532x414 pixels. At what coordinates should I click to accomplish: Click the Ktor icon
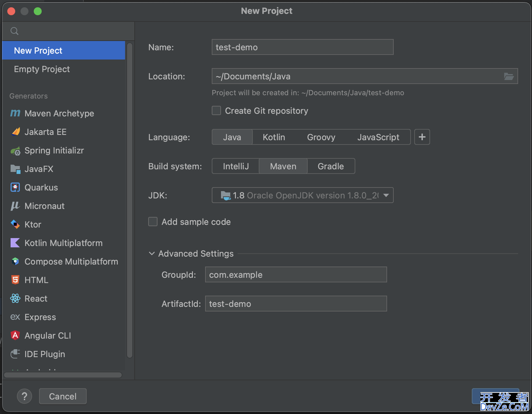[x=15, y=225]
